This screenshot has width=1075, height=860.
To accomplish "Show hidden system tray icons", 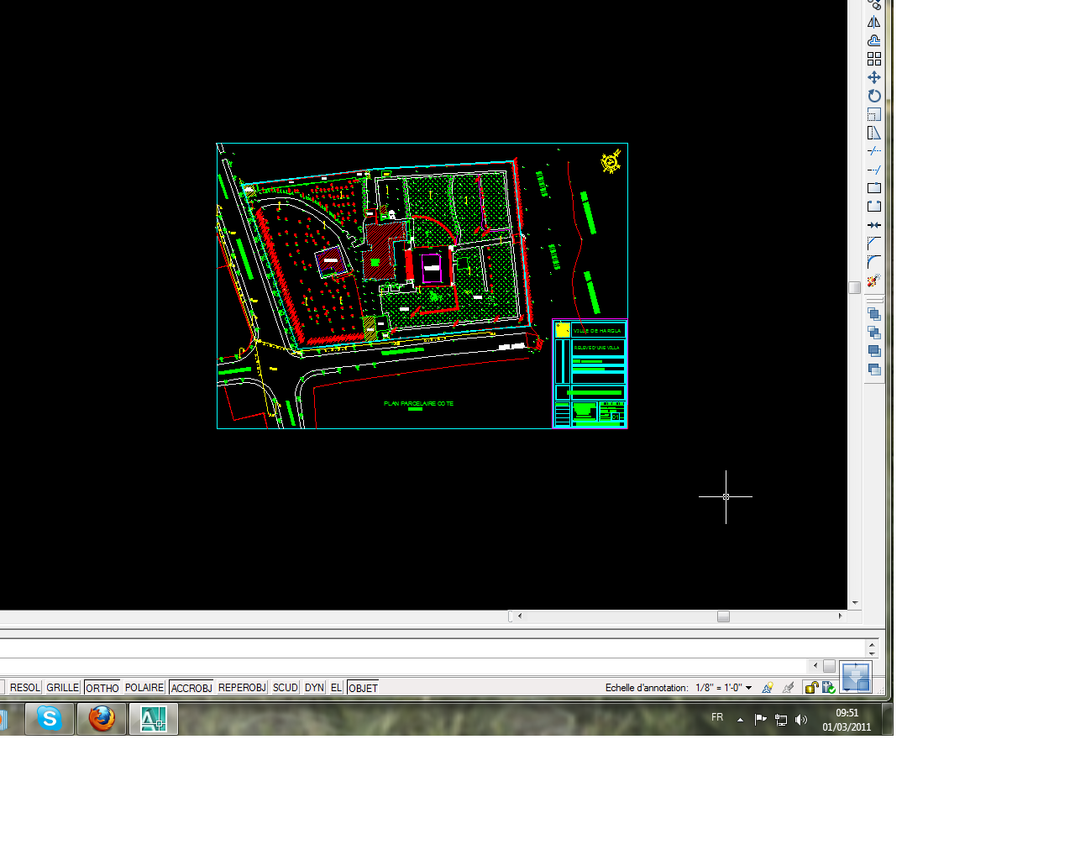I will click(x=740, y=719).
